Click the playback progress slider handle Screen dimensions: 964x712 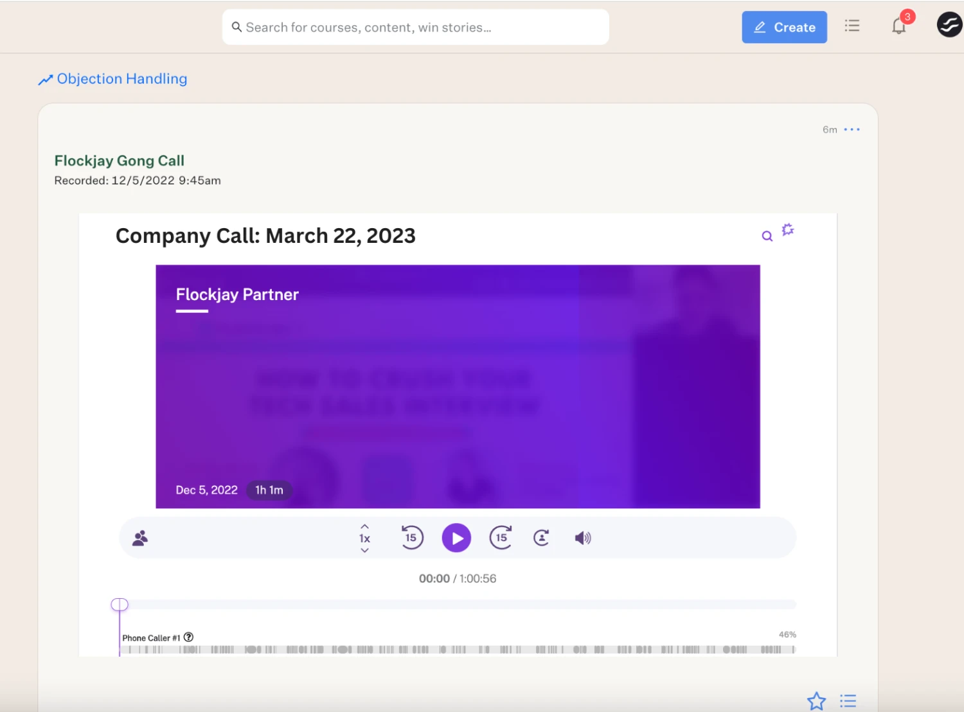(120, 605)
